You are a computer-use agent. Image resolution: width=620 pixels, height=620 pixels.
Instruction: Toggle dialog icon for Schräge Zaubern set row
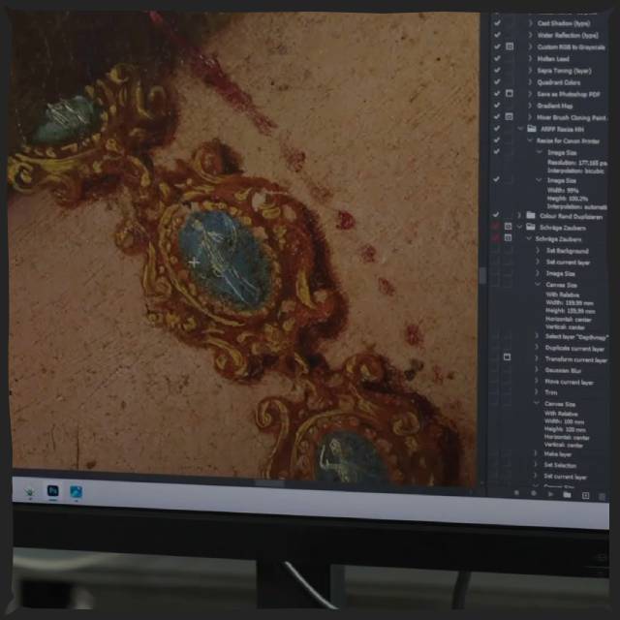coord(509,227)
